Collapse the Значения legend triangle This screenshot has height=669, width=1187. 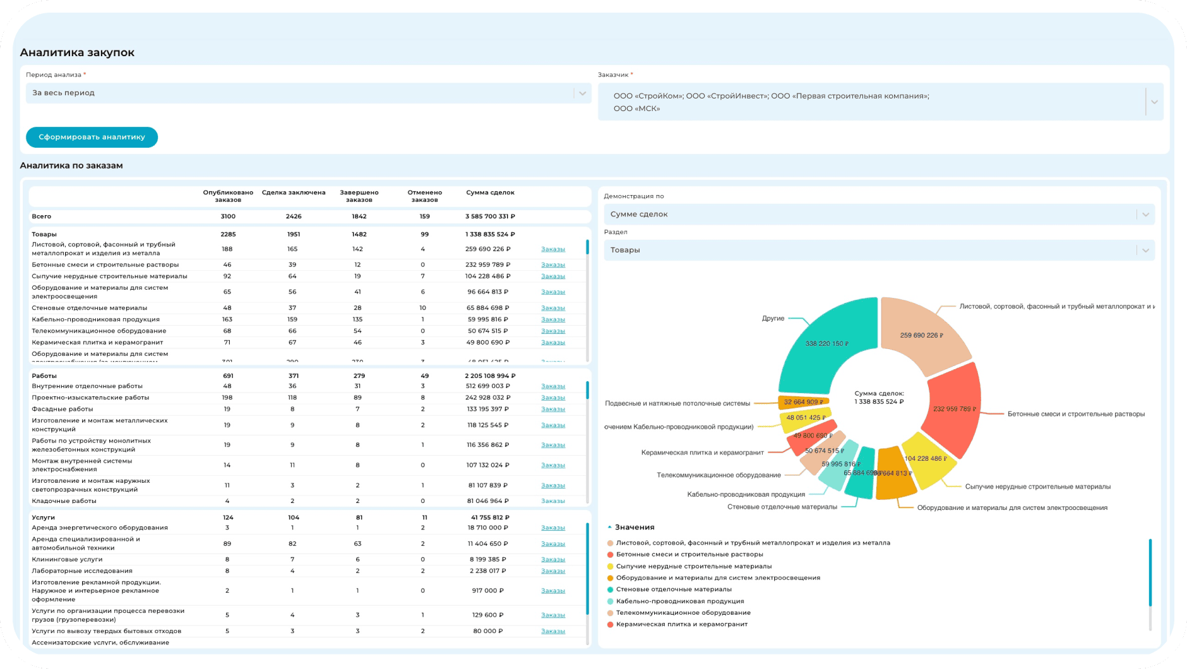[x=609, y=527]
